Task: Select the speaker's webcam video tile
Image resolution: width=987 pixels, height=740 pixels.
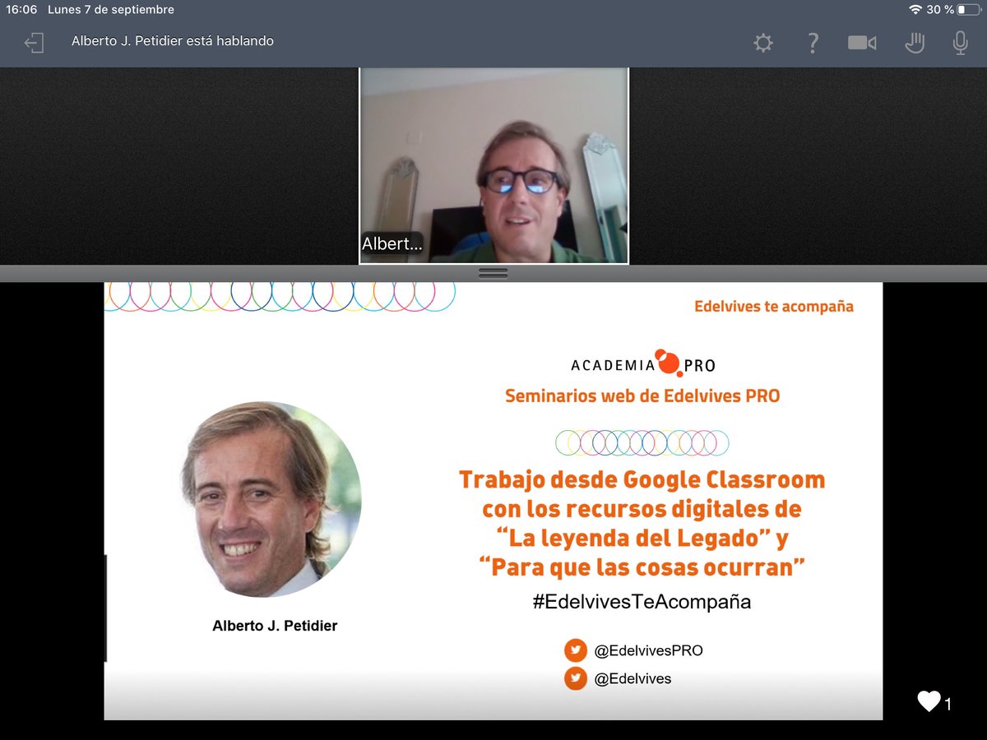Action: (493, 165)
